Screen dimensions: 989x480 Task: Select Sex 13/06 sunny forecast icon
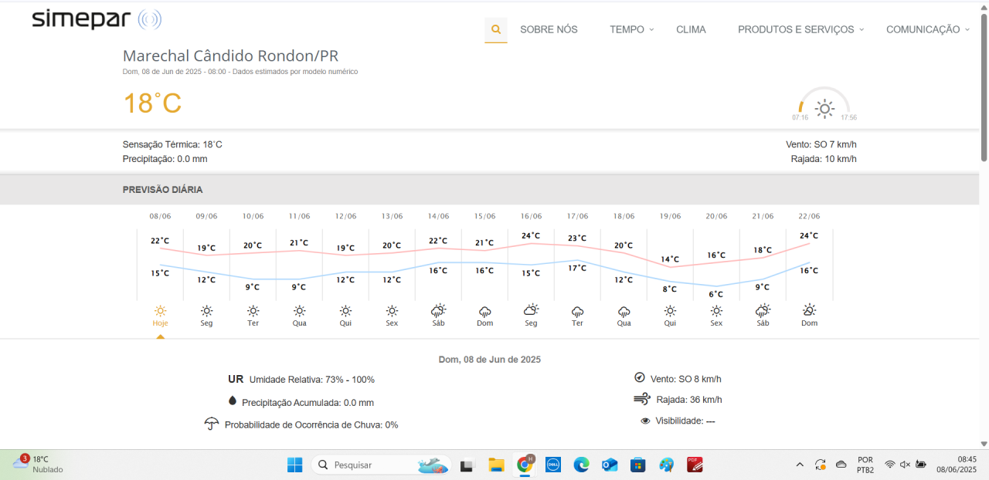(392, 311)
